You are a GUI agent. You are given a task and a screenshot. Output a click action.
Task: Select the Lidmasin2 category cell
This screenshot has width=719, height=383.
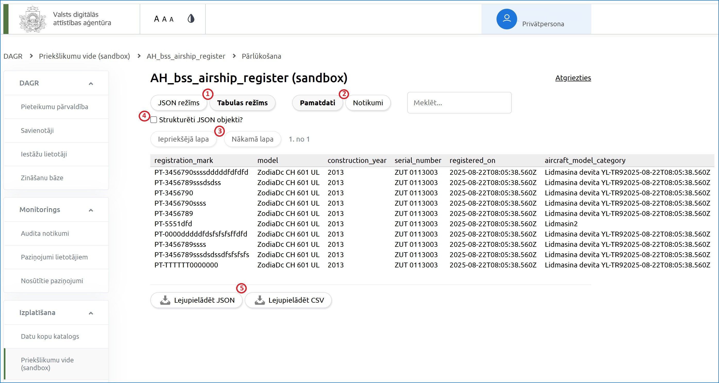click(x=561, y=224)
